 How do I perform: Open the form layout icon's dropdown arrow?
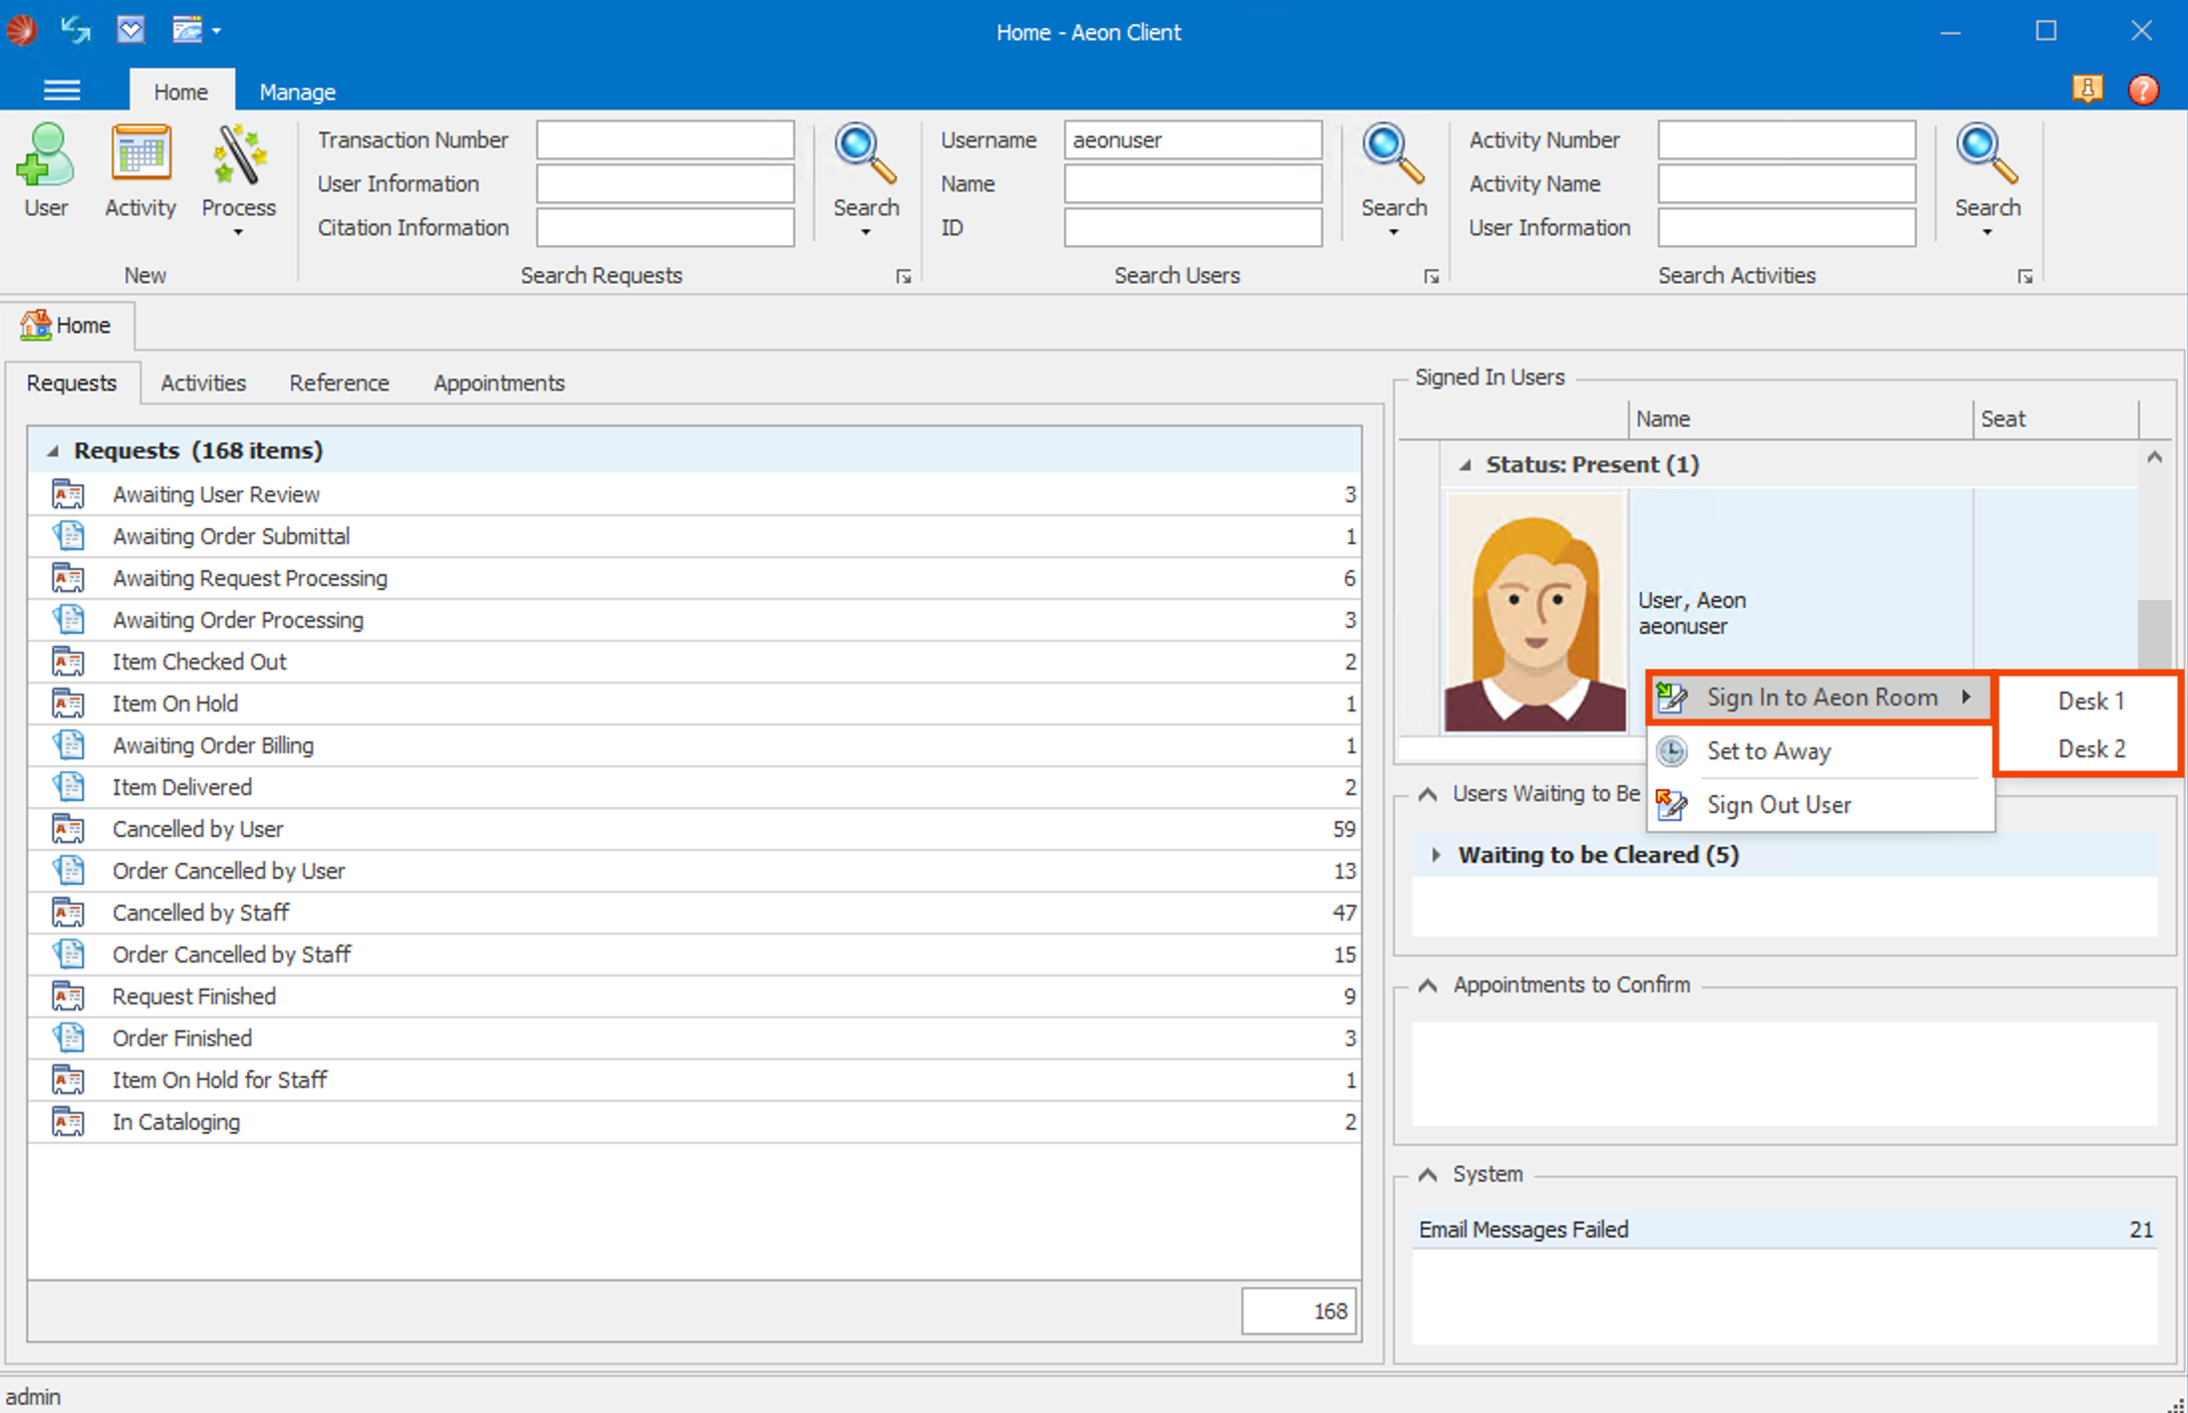(213, 30)
